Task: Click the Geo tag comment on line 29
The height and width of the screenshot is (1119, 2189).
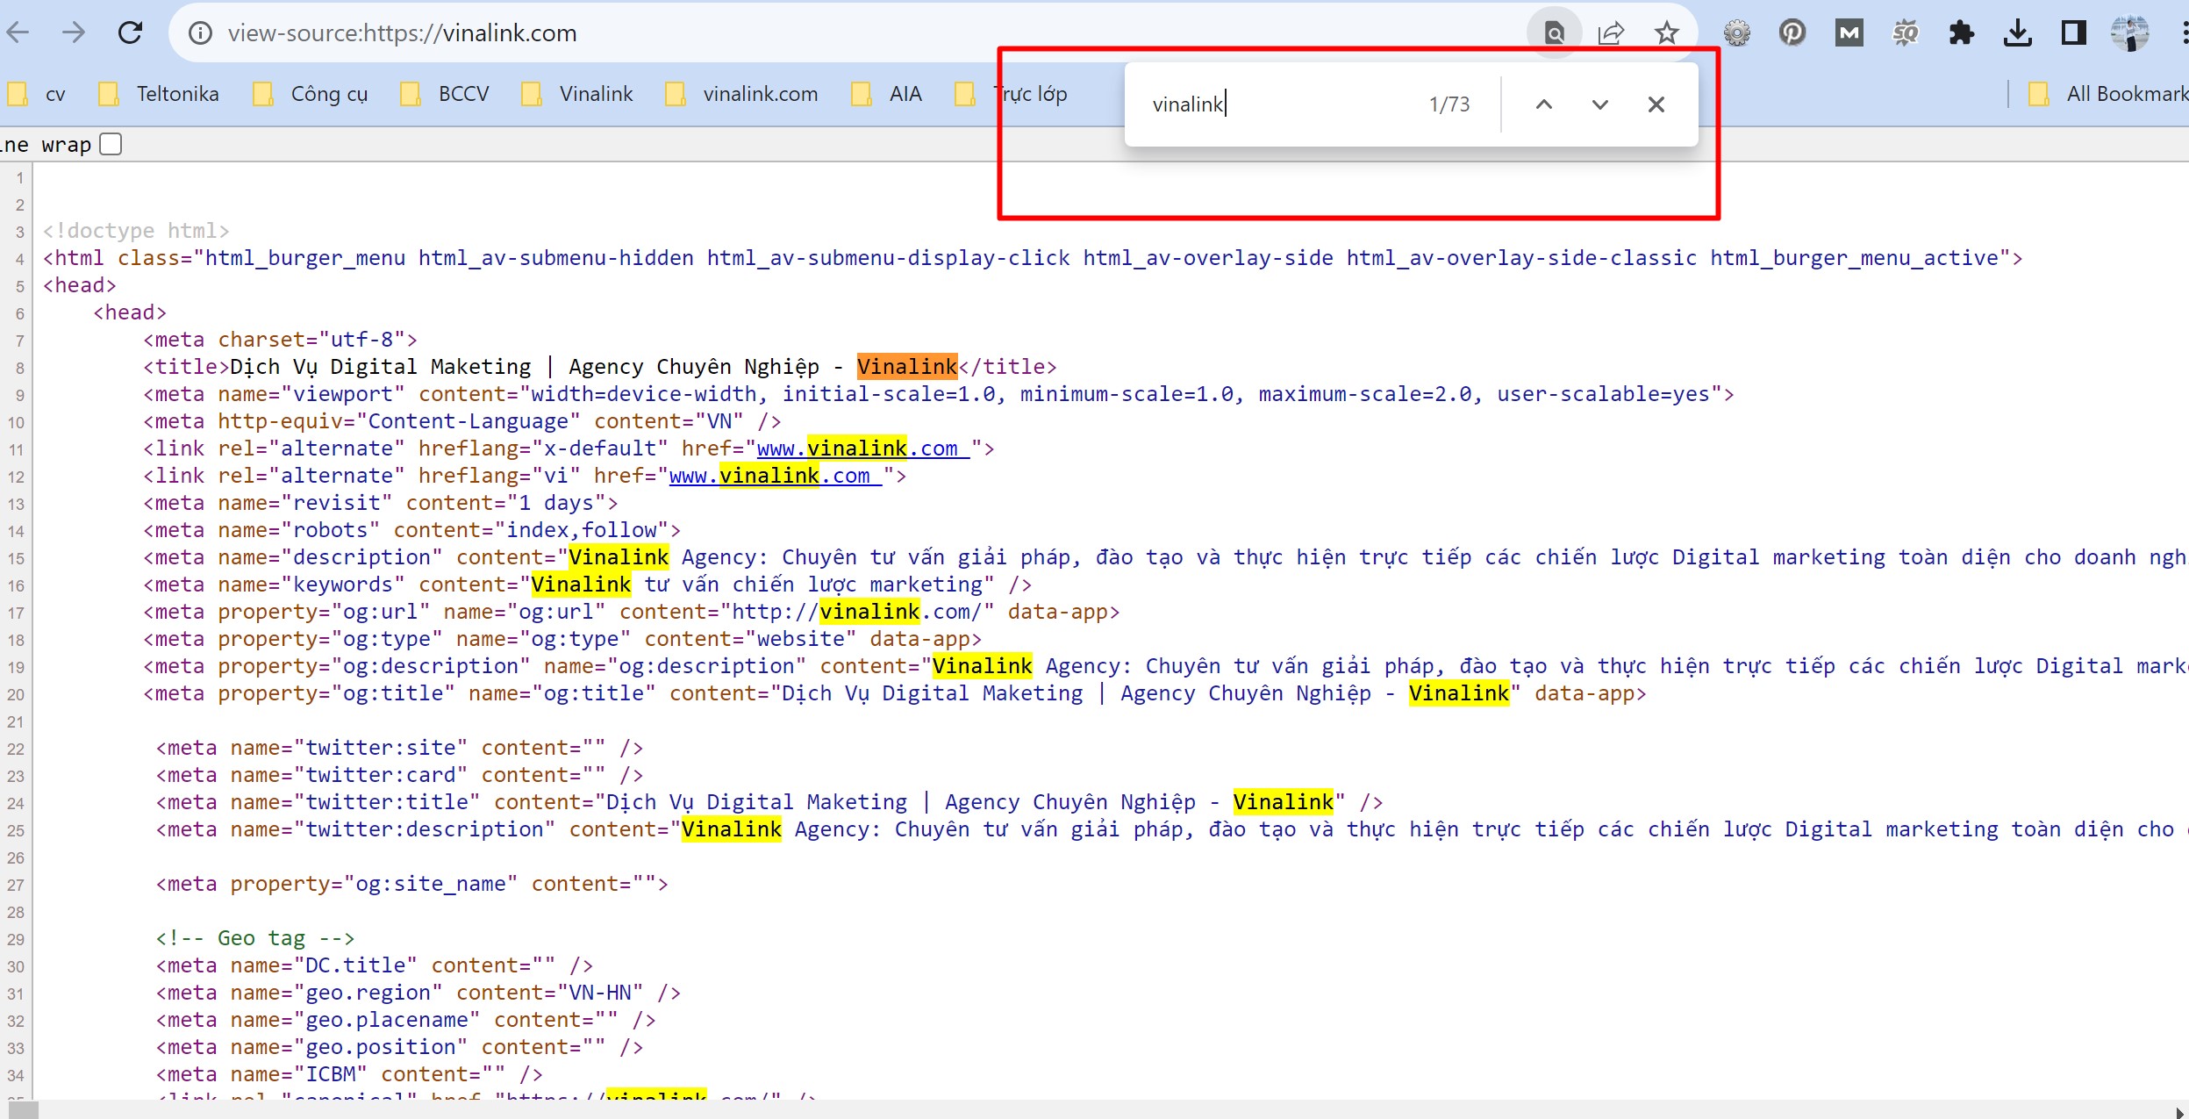Action: point(255,938)
